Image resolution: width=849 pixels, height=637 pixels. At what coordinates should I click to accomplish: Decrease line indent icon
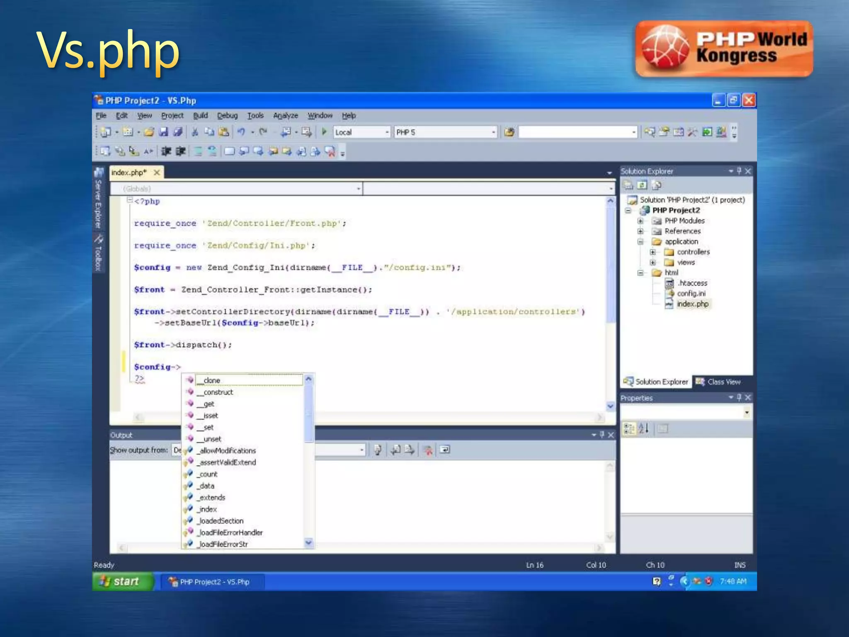tap(166, 151)
